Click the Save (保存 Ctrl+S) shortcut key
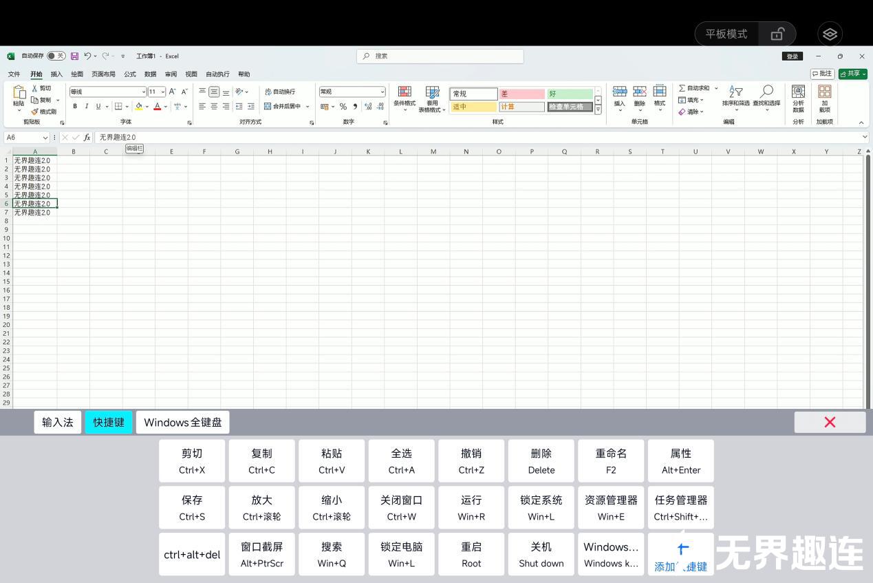The image size is (873, 583). pyautogui.click(x=192, y=508)
